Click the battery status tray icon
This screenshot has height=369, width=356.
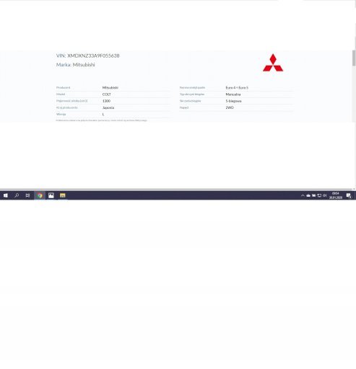314,195
